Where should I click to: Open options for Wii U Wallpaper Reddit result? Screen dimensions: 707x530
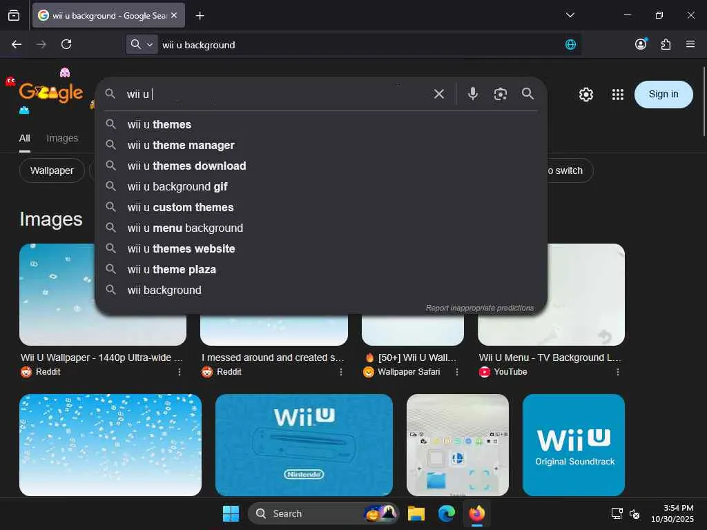point(180,372)
